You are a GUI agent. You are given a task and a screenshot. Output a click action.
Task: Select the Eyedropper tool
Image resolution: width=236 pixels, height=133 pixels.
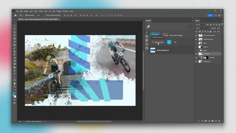point(14,42)
